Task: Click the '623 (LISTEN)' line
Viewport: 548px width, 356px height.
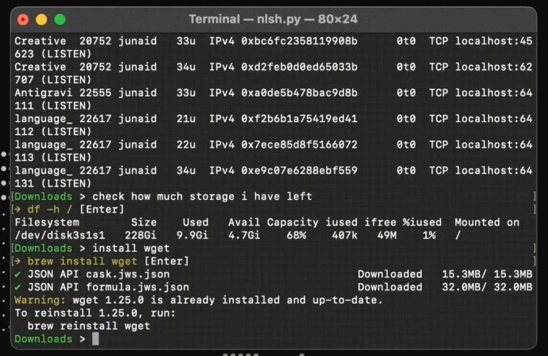Action: coord(53,54)
